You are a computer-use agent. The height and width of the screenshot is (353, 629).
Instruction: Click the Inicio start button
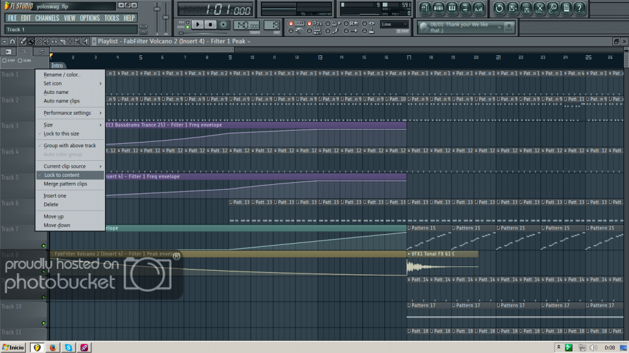pos(14,347)
